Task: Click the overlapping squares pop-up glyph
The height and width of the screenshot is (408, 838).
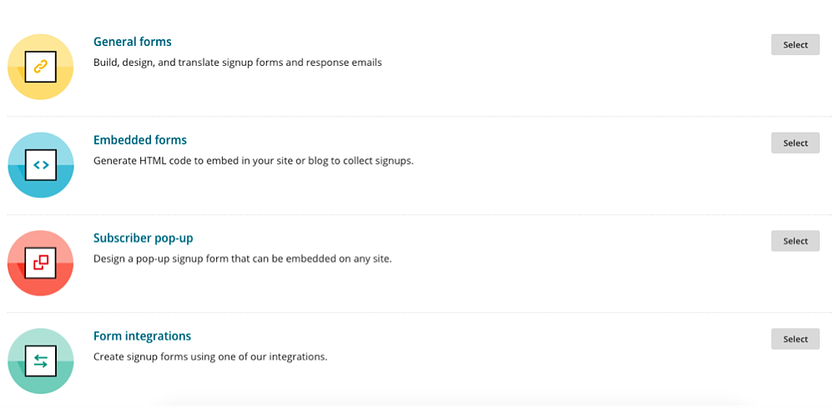Action: [41, 263]
